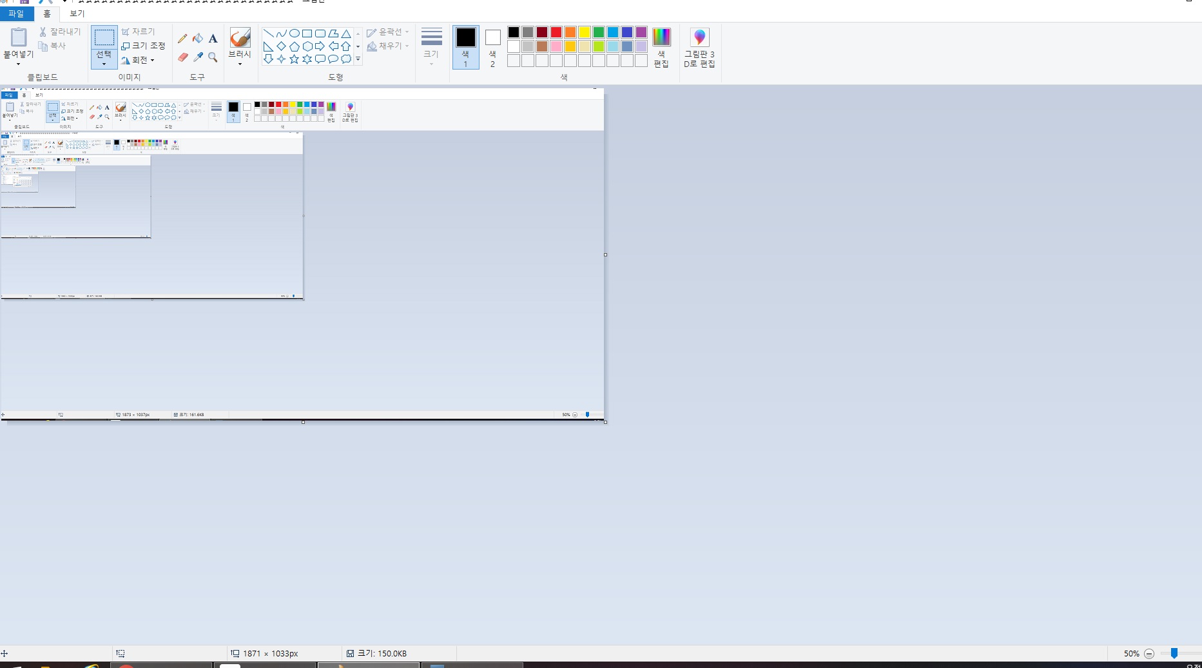Screen dimensions: 1202x668
Task: Open the Select (선택) dropdown arrow
Action: tap(104, 64)
